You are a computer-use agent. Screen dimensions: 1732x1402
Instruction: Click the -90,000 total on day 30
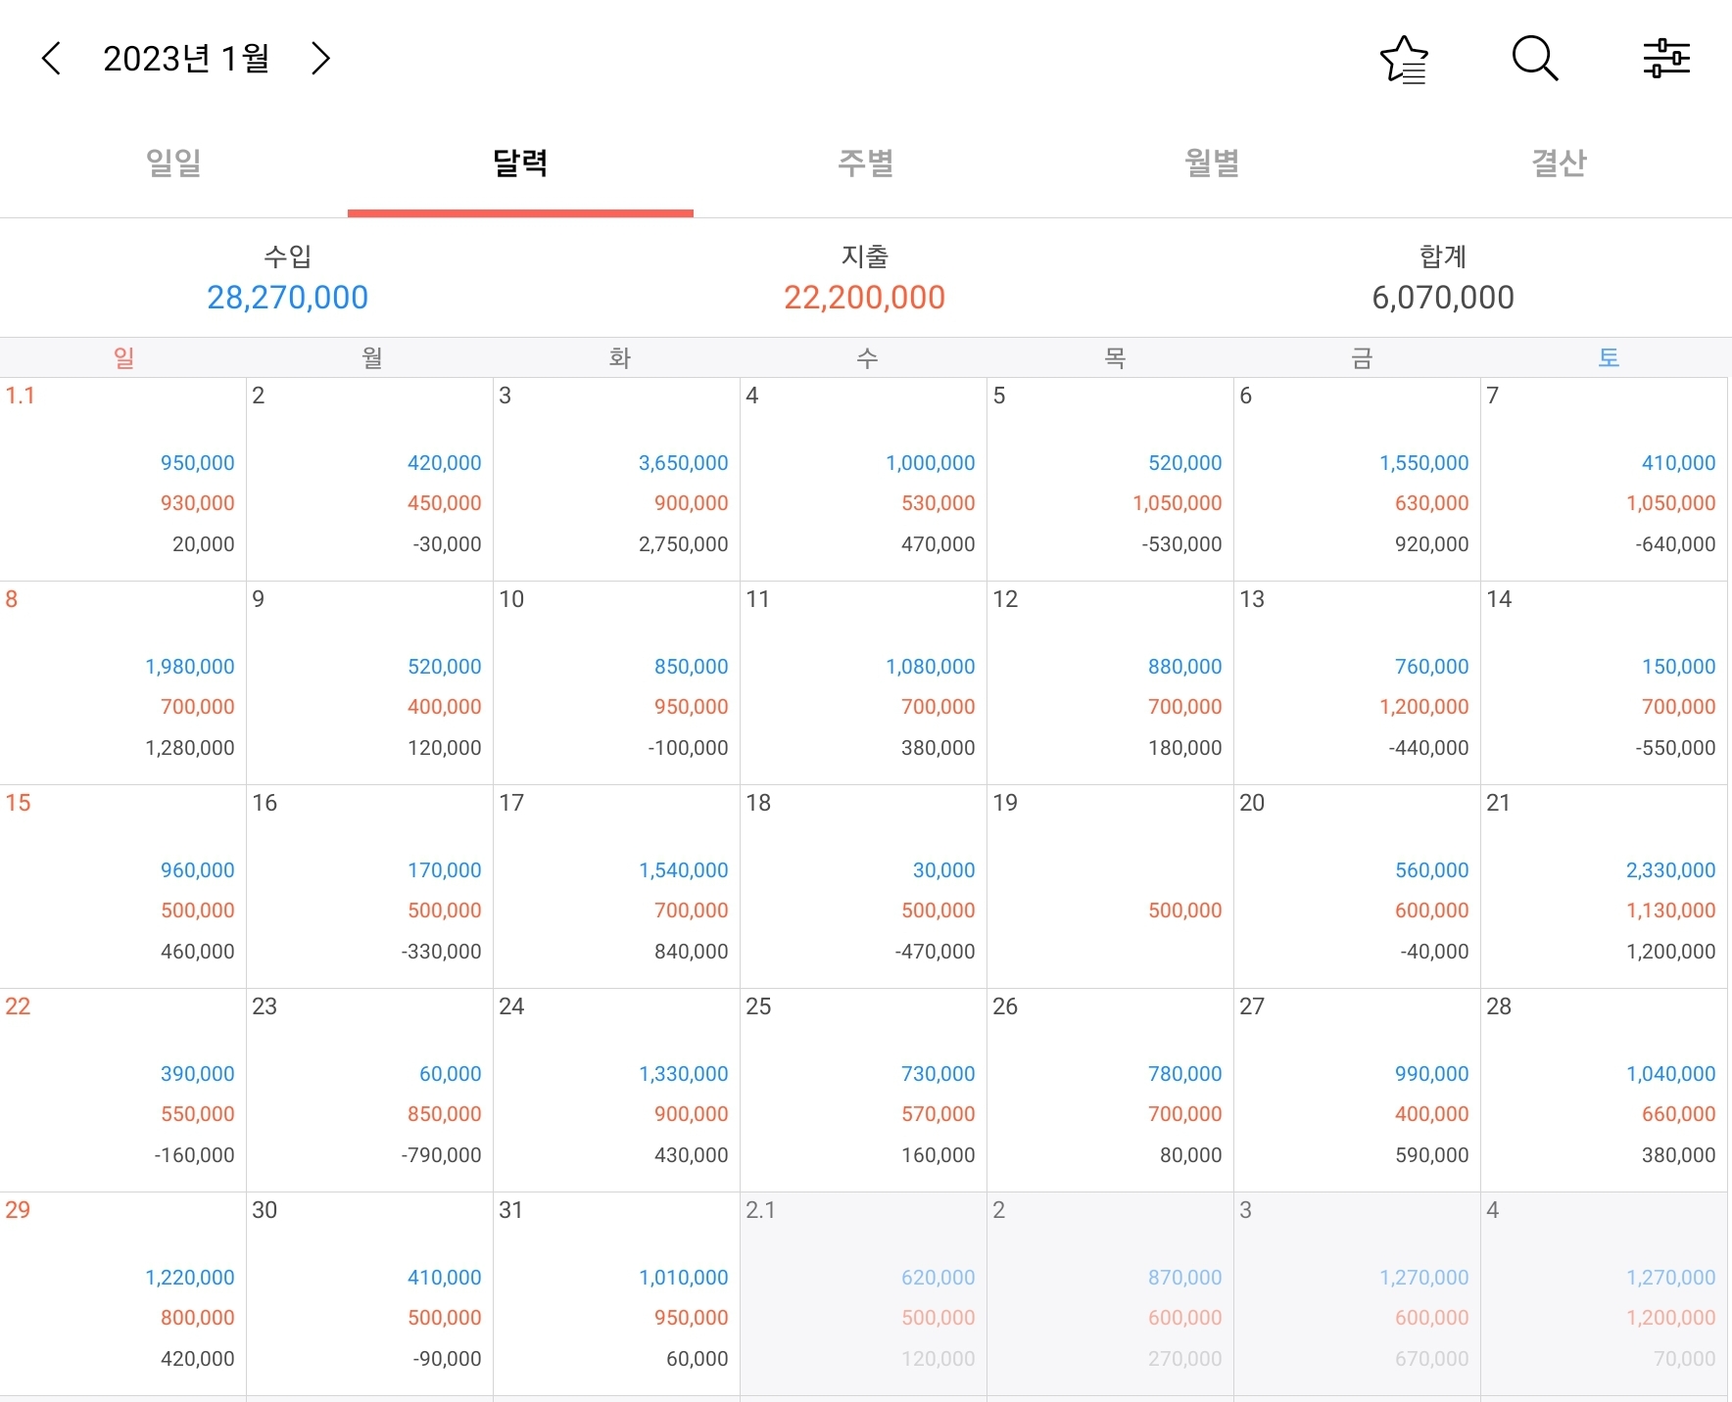tap(445, 1359)
